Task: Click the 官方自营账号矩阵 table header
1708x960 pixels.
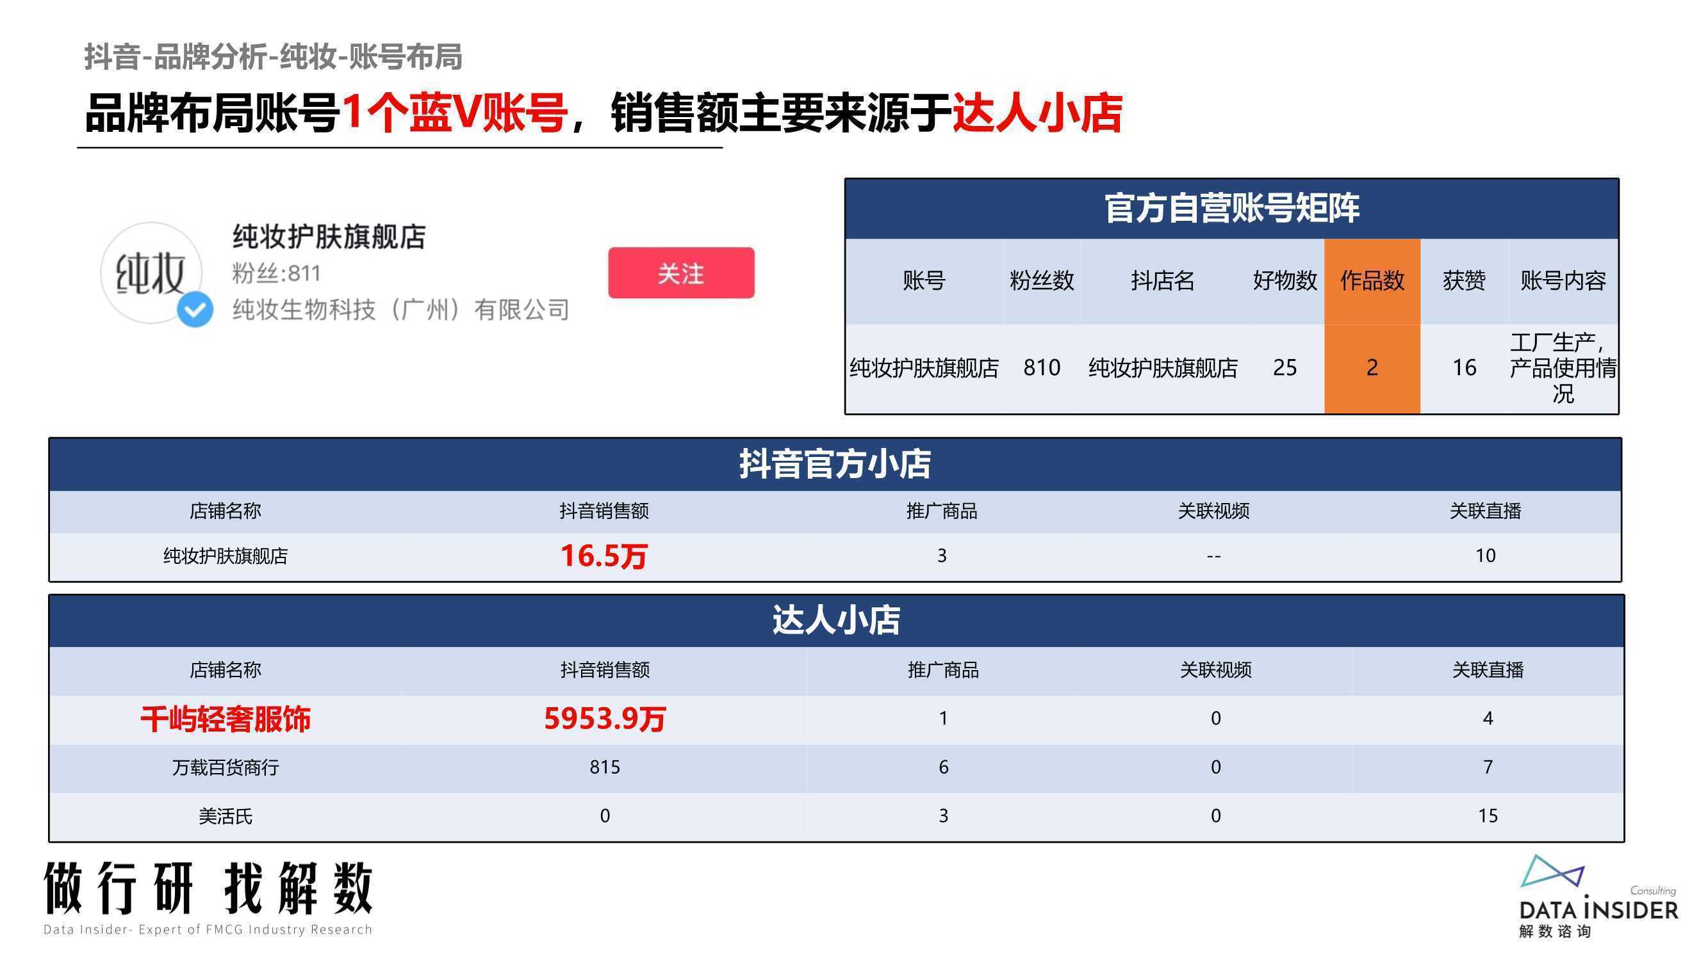Action: click(x=1232, y=208)
